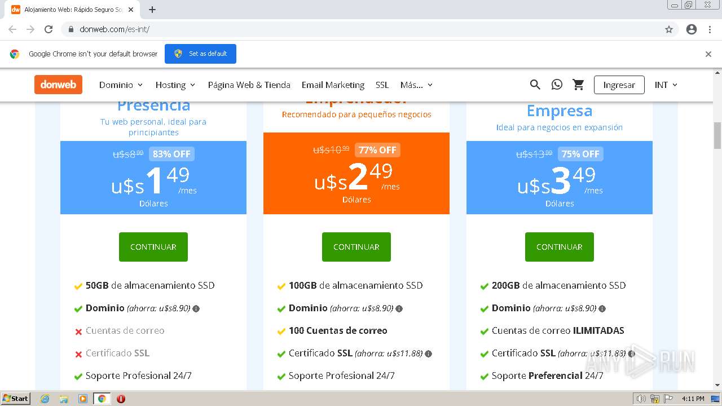The height and width of the screenshot is (406, 722).
Task: Click the Emprendedor u$s2.49 price
Action: click(356, 176)
